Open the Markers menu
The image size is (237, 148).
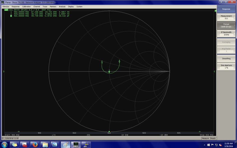(x=53, y=6)
